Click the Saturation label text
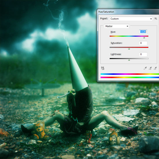The height and width of the screenshot is (159, 159). [x=117, y=43]
